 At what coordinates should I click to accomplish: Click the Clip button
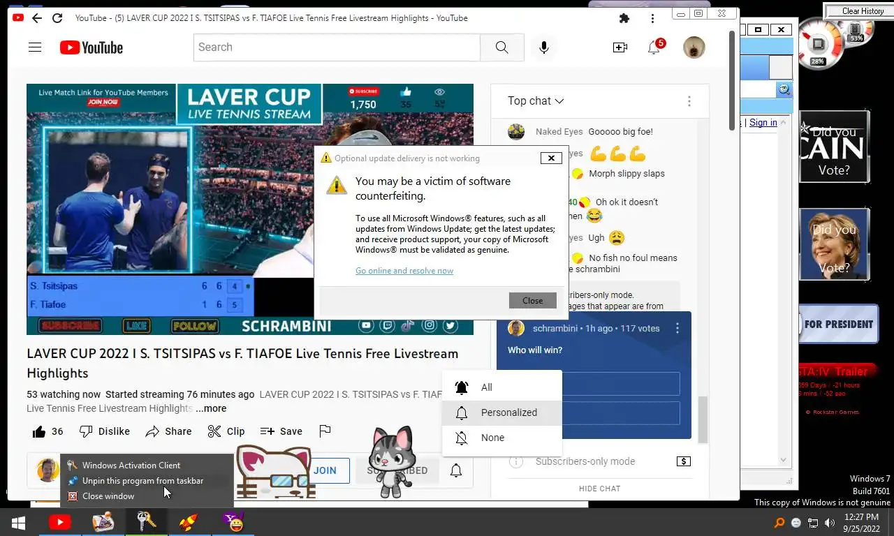[x=226, y=431]
